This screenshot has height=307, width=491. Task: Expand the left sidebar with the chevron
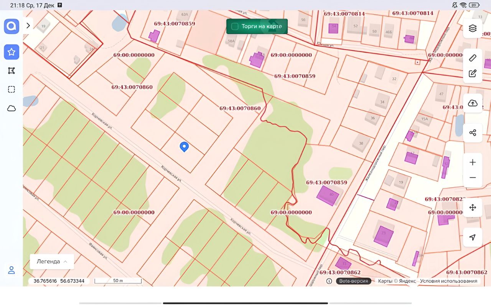[x=28, y=26]
